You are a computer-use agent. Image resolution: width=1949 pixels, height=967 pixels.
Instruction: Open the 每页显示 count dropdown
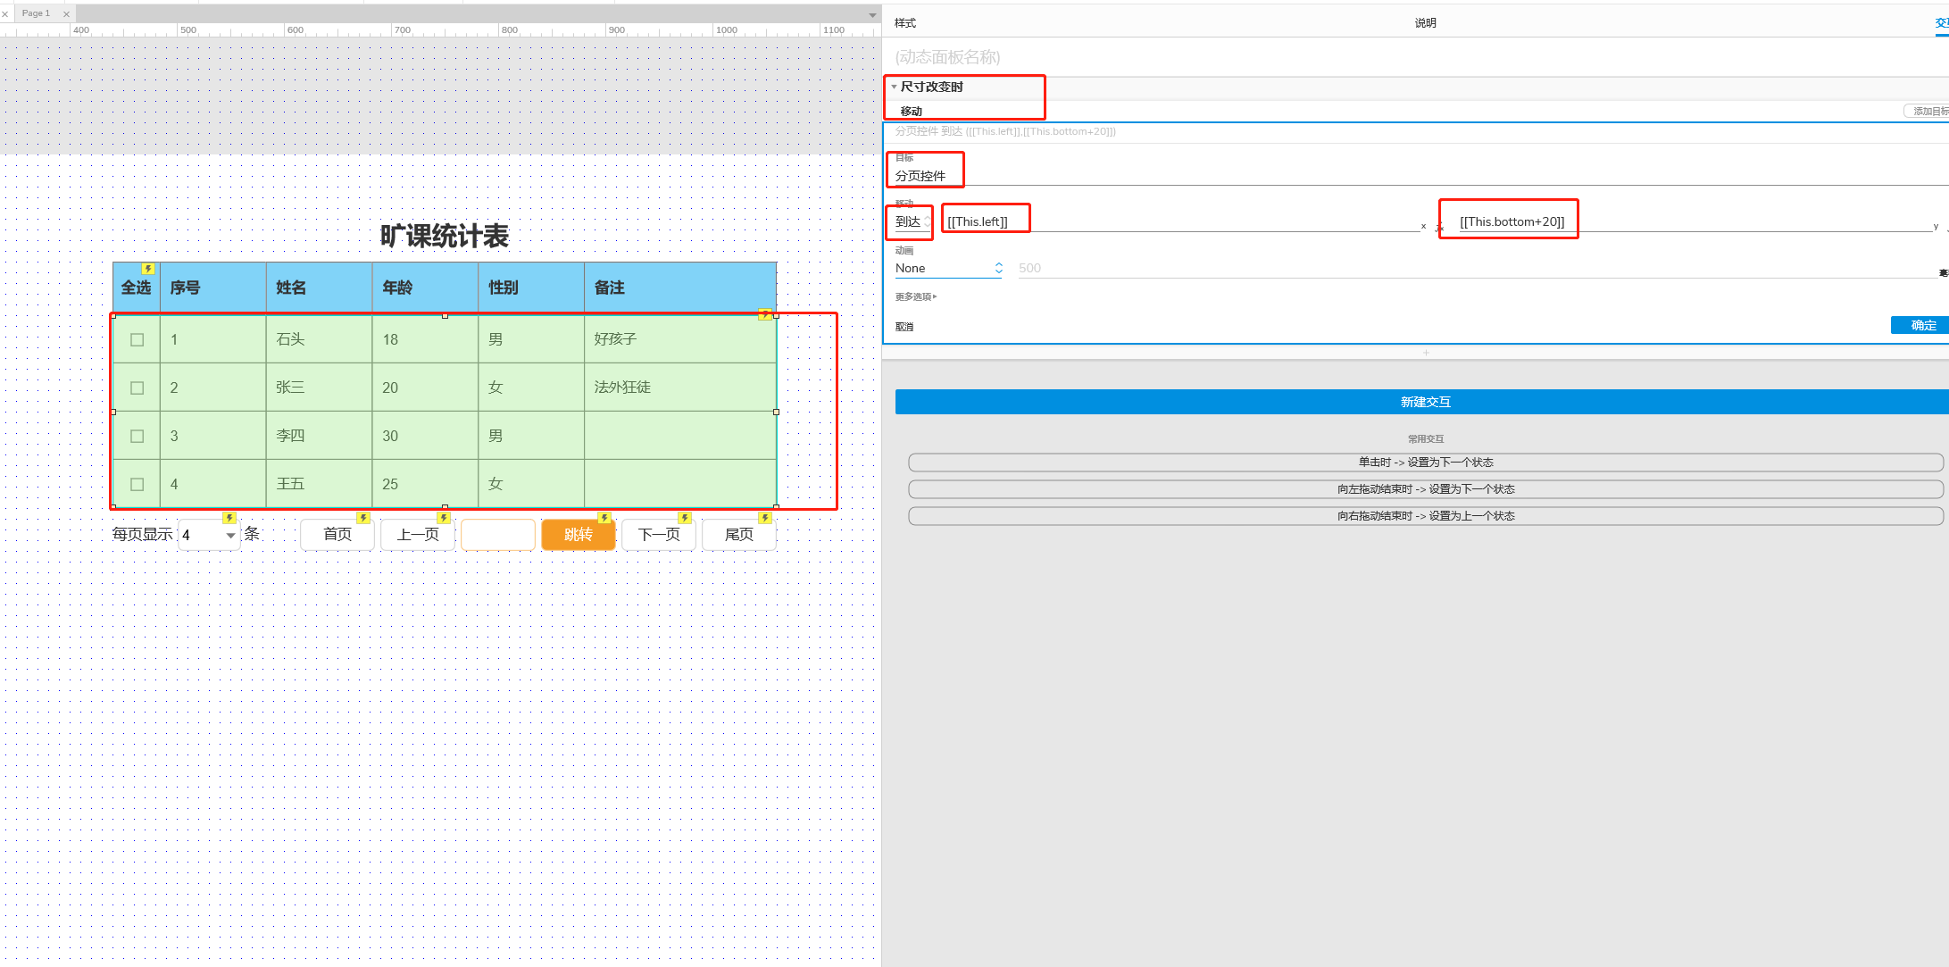209,535
